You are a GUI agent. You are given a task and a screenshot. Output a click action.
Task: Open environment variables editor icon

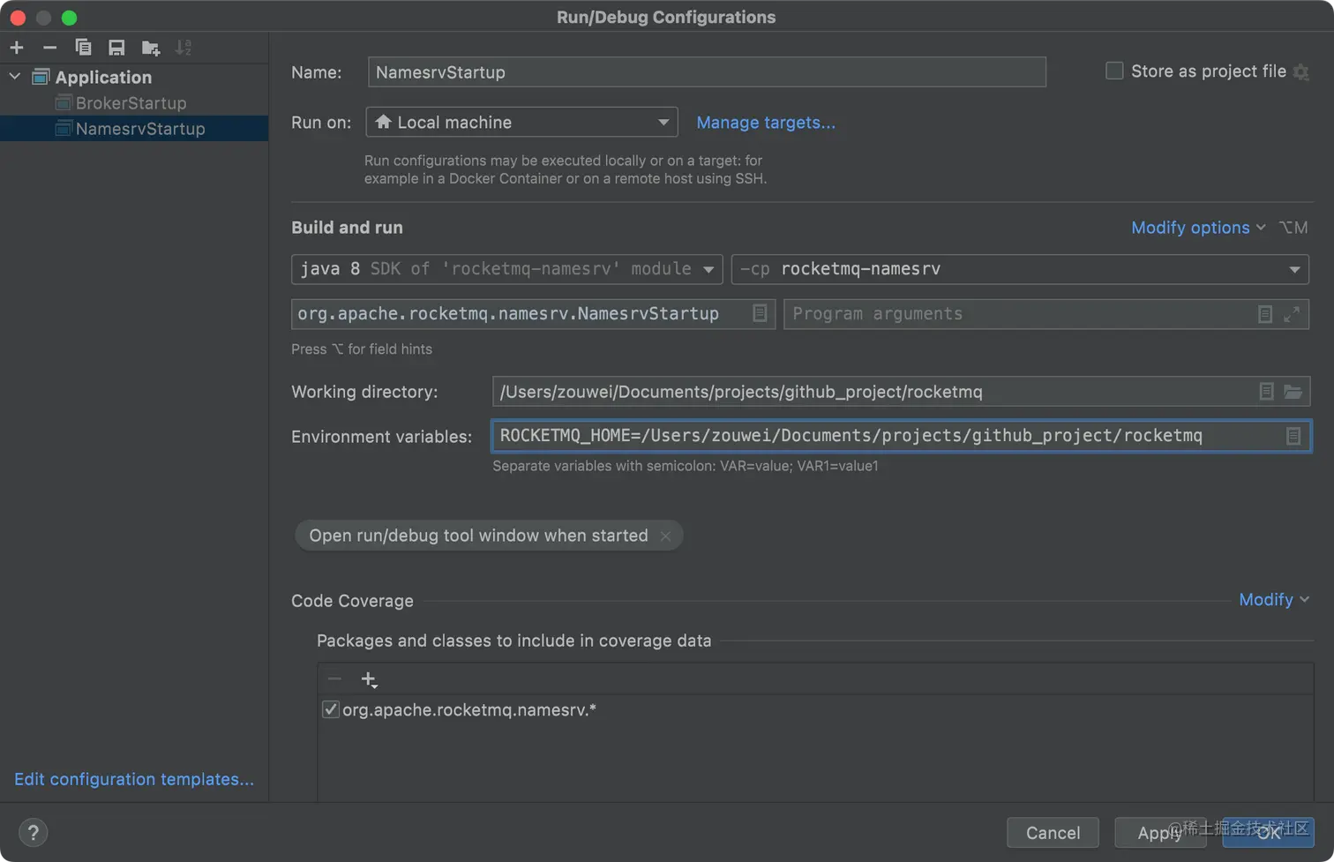[1293, 436]
